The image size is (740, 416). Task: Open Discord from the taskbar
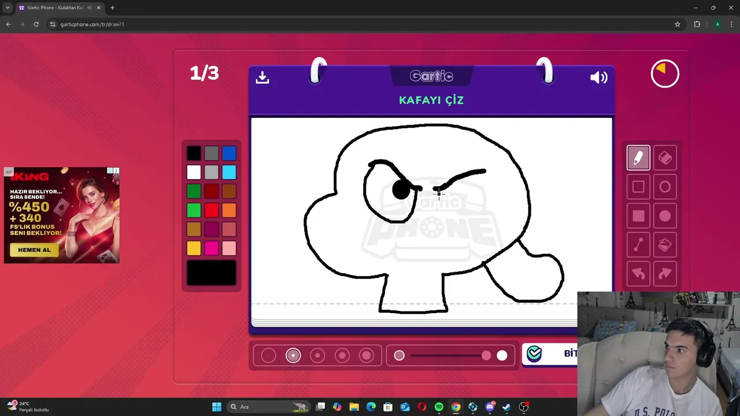pyautogui.click(x=490, y=407)
